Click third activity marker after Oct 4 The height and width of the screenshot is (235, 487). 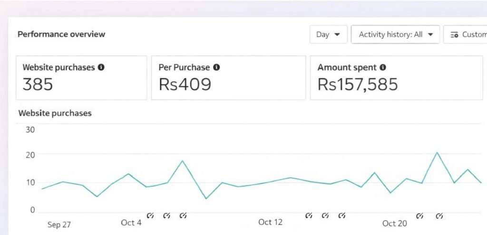[x=183, y=216]
